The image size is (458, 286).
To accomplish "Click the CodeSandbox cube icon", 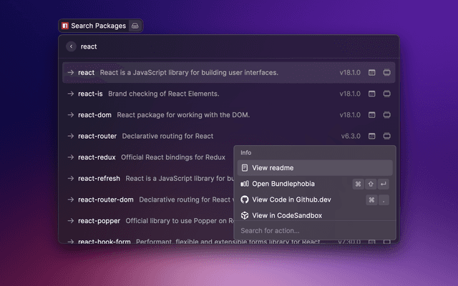I will 244,215.
